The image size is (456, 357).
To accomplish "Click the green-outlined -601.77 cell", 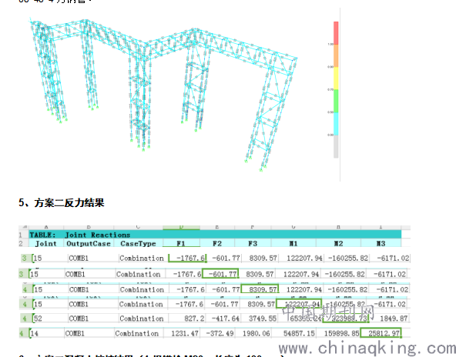I will [220, 274].
